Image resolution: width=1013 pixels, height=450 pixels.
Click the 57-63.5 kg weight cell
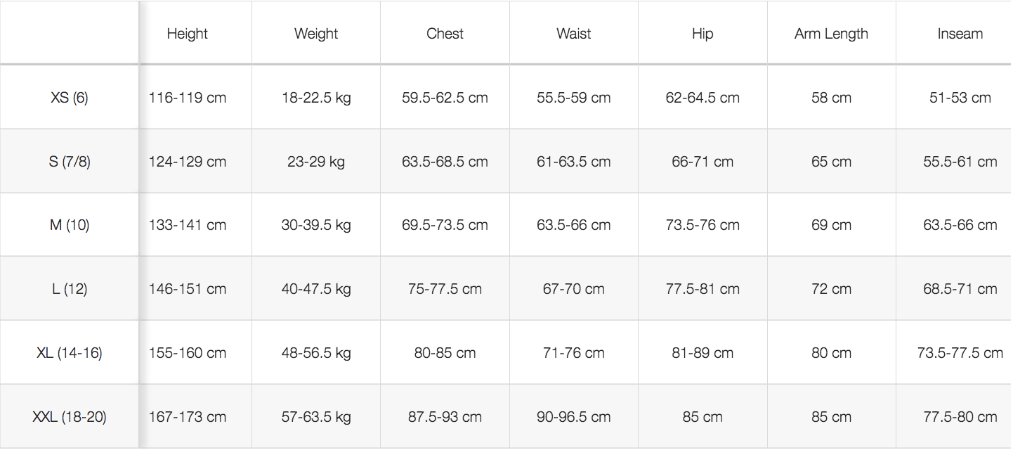[x=316, y=417]
